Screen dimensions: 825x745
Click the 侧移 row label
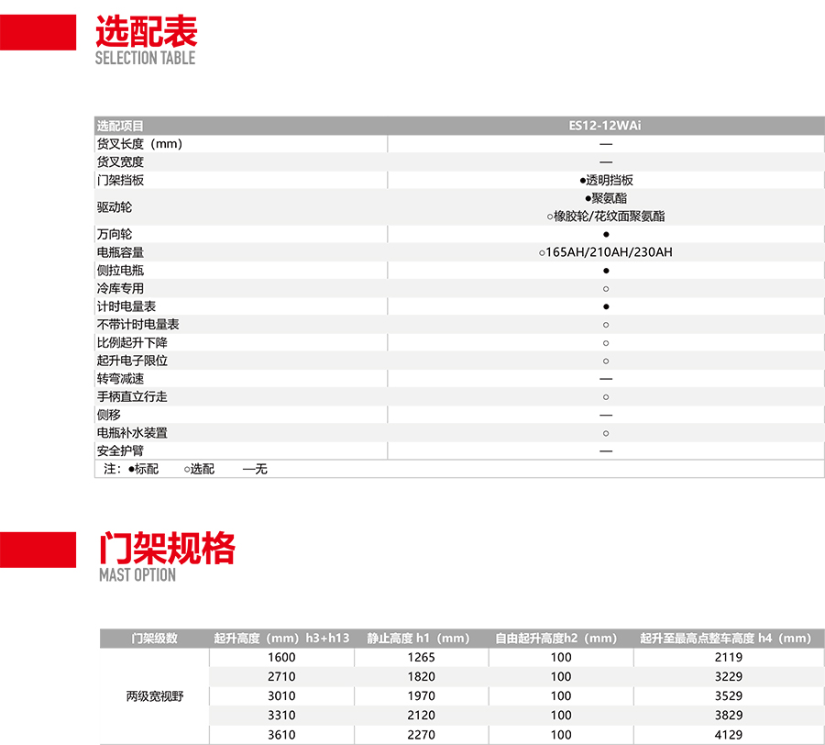(108, 415)
